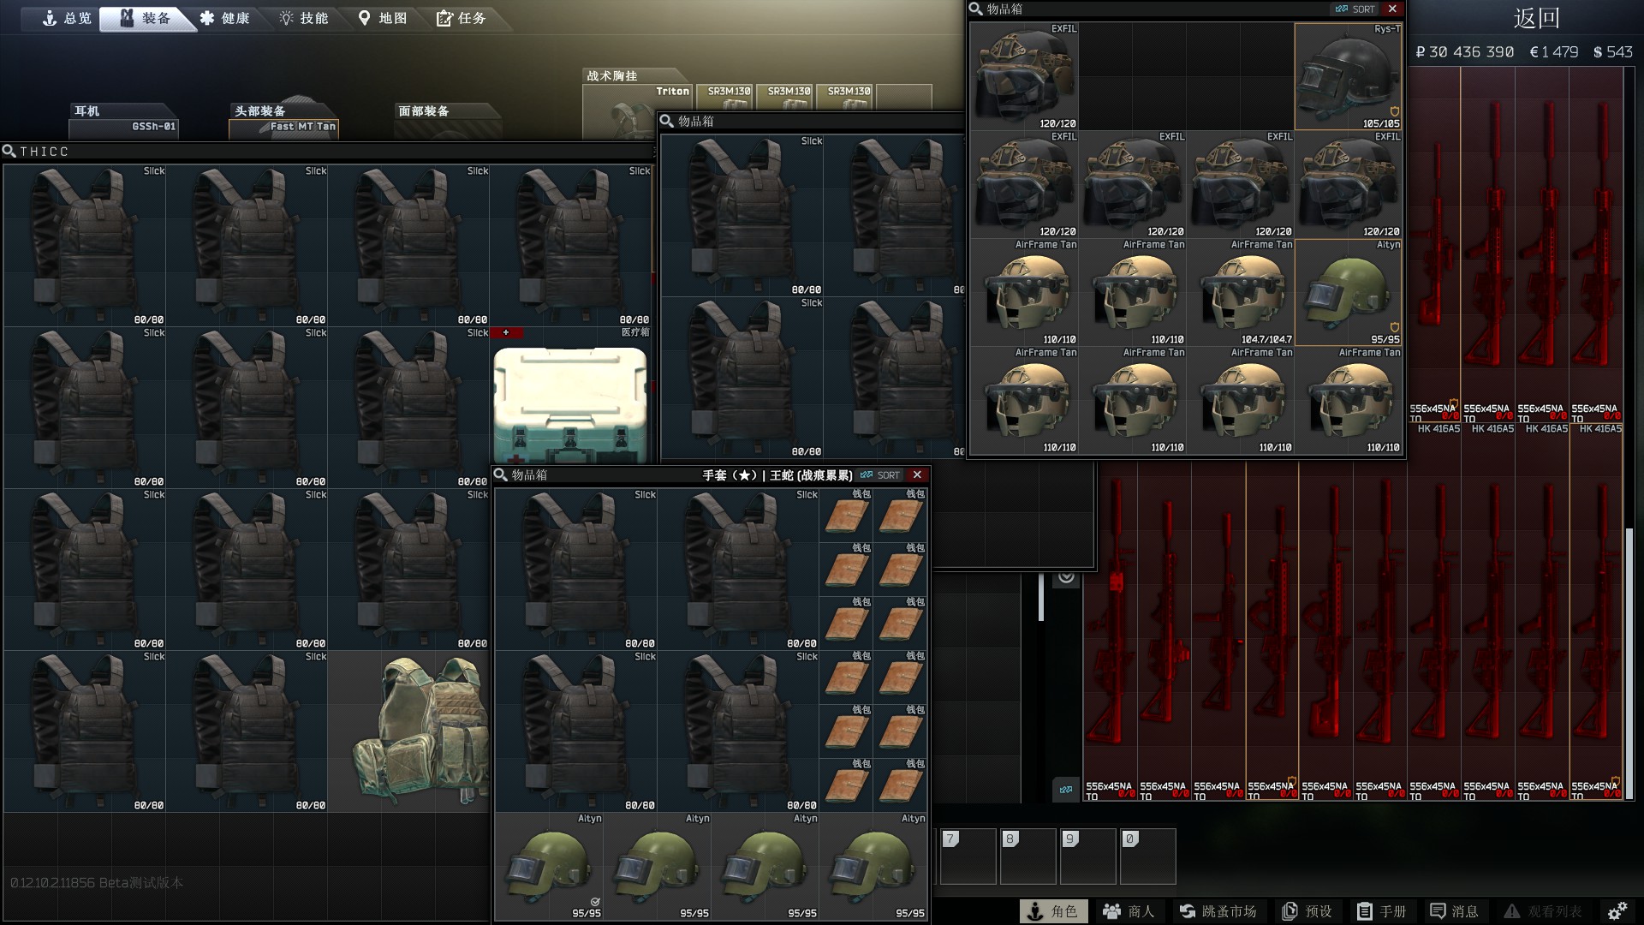The image size is (1644, 925).
Task: Open the 预设 presets menu
Action: (1307, 911)
